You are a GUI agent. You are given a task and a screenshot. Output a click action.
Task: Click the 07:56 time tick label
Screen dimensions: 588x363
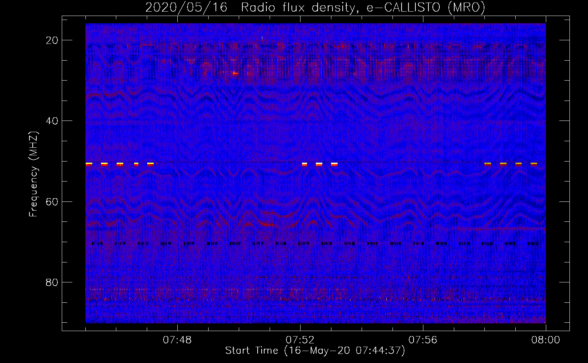pyautogui.click(x=423, y=340)
